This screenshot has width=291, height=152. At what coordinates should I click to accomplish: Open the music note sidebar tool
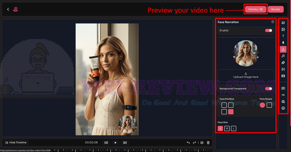(x=283, y=56)
